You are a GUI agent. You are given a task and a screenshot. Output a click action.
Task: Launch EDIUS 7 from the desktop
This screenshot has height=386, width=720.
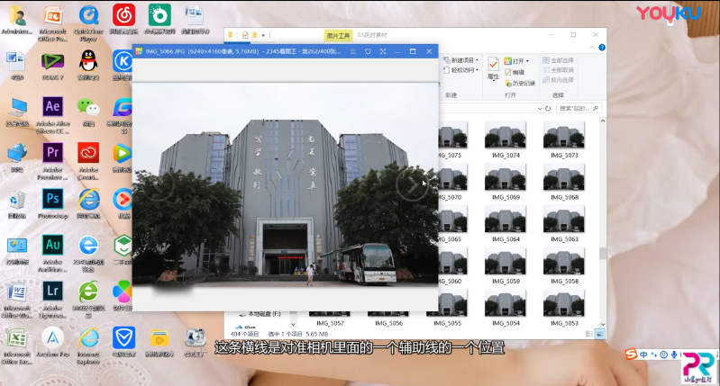pyautogui.click(x=52, y=61)
